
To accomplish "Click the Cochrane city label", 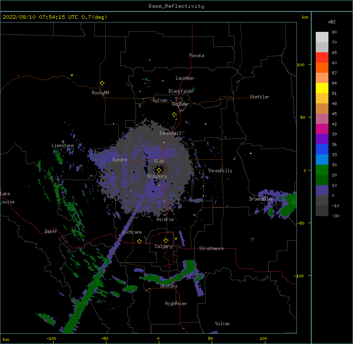I will pyautogui.click(x=132, y=232).
